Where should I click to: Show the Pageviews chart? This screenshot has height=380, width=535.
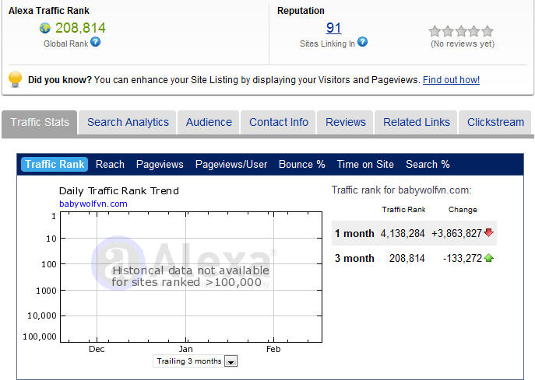pos(160,164)
